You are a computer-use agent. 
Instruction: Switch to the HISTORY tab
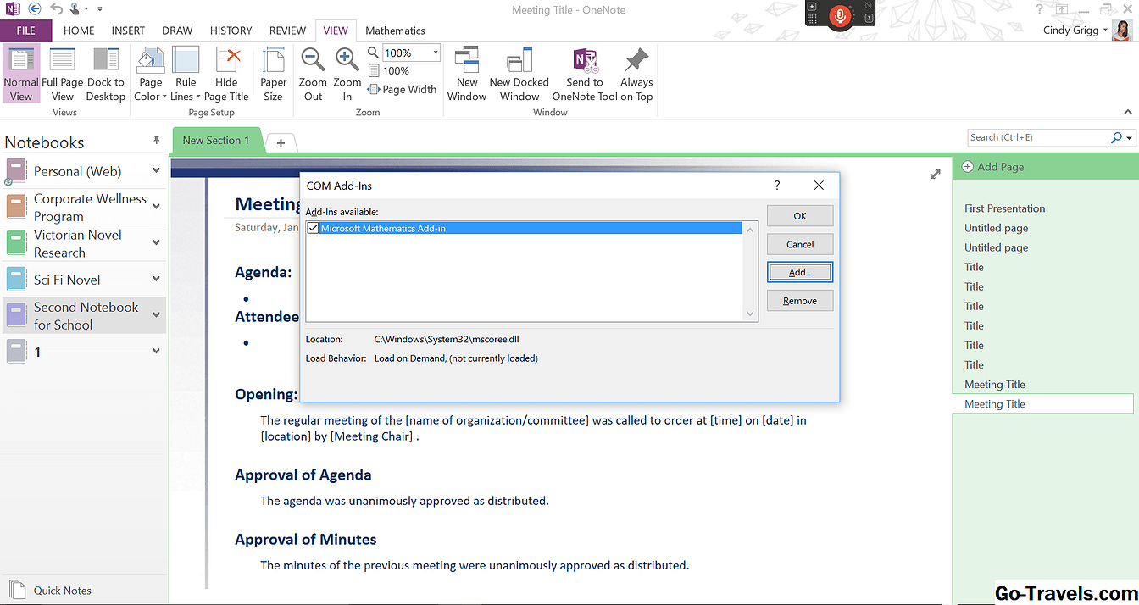tap(231, 31)
